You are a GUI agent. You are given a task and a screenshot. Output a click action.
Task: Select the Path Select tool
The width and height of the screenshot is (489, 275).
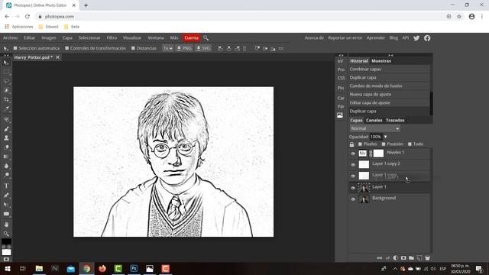point(6,205)
